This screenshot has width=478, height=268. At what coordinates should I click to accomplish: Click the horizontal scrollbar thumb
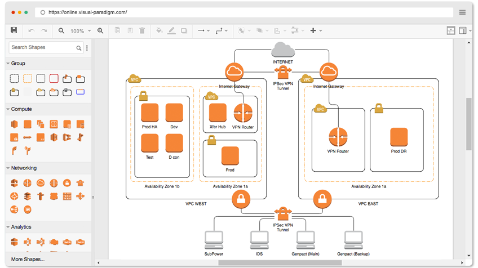(x=280, y=262)
